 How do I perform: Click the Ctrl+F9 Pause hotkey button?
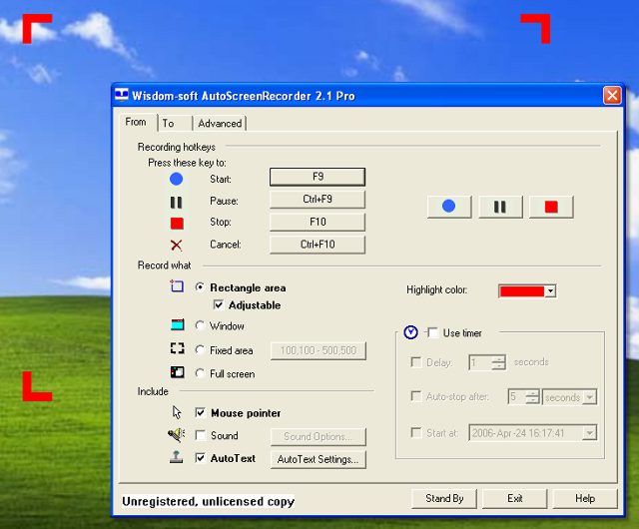tap(318, 200)
